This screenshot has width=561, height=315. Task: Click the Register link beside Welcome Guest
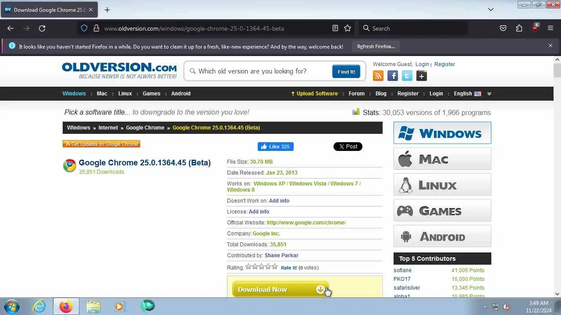444,64
